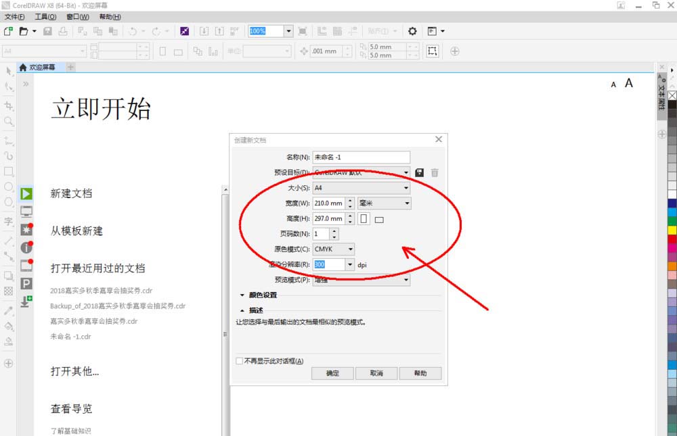Pick the blue swatch in the palette
Viewport: 677px width, 436px height.
pos(672,203)
